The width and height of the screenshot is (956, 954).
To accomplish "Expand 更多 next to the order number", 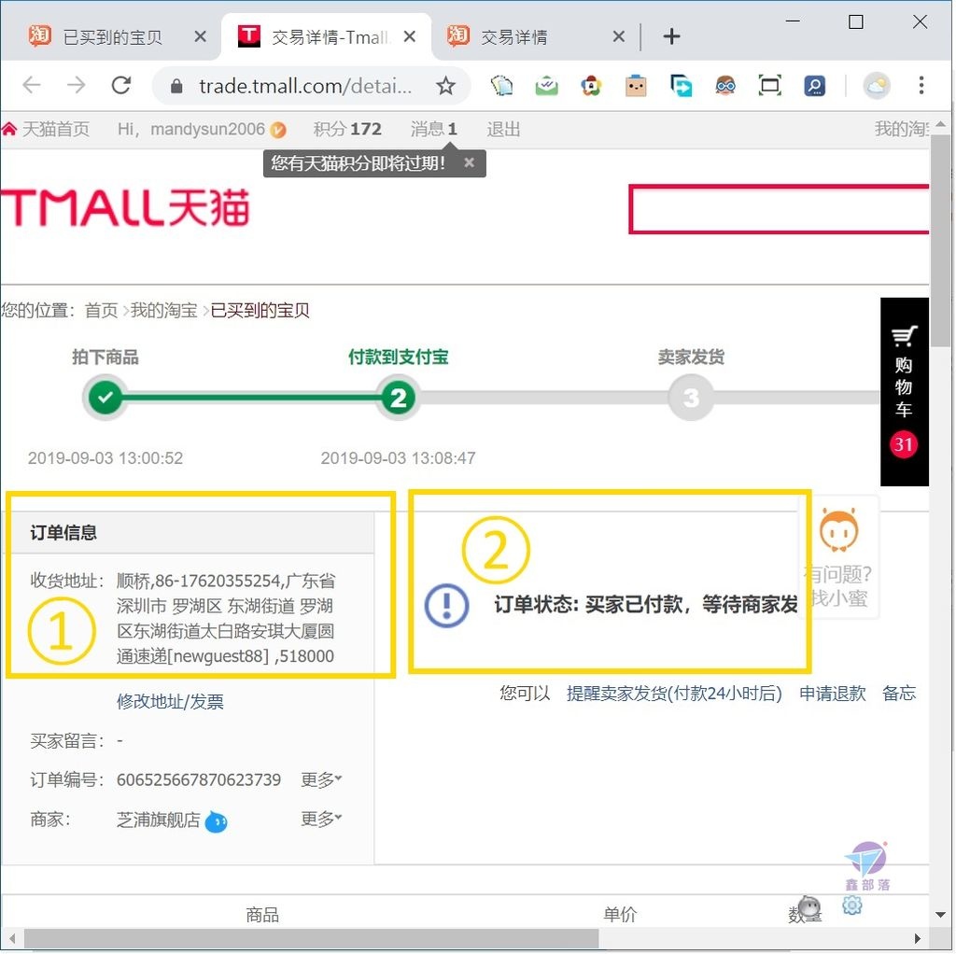I will (321, 779).
